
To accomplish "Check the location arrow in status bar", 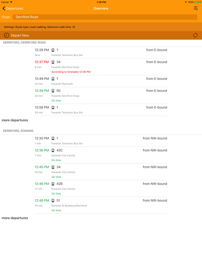I will tap(186, 2).
